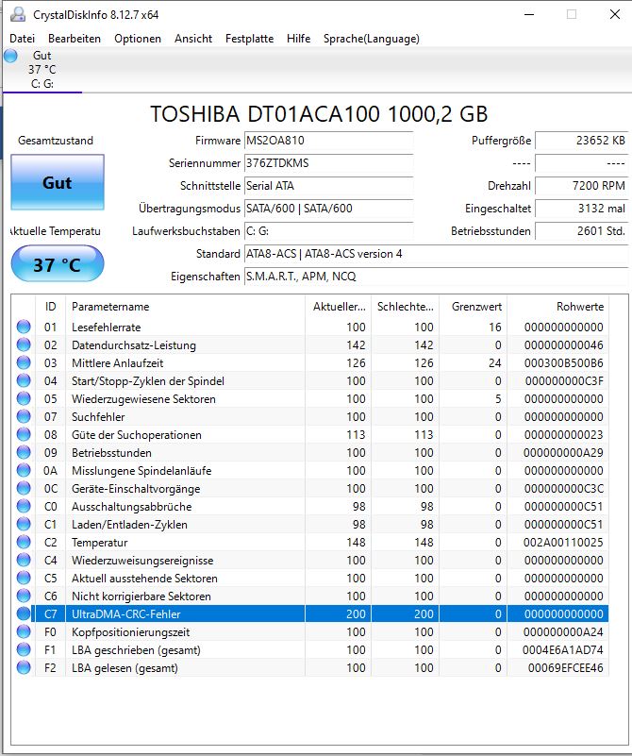Open the Datei menu
This screenshot has width=632, height=756.
point(22,39)
